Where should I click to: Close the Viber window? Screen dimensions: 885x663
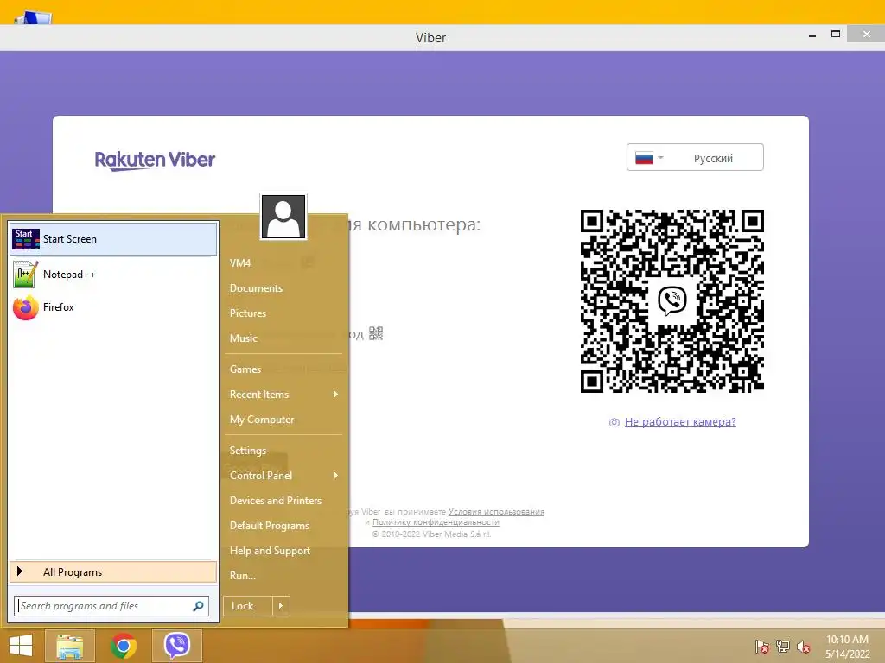coord(866,35)
